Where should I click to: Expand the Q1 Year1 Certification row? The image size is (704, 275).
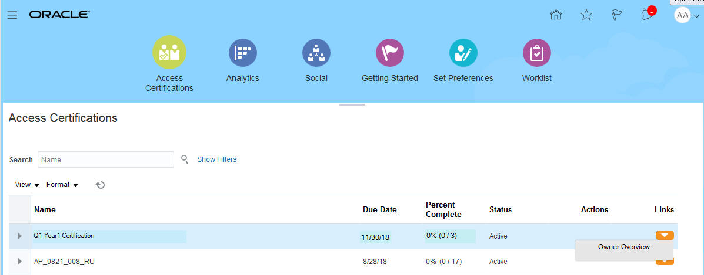(x=20, y=236)
